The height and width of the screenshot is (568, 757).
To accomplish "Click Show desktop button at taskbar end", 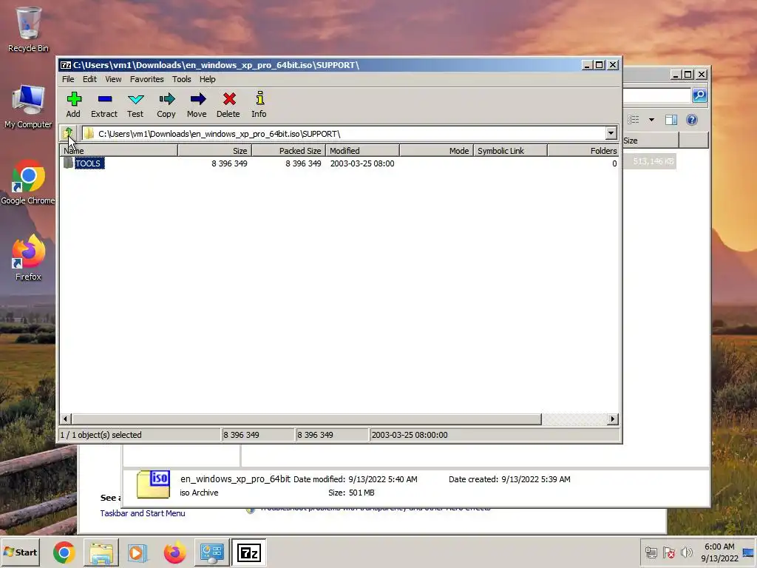I will point(749,552).
